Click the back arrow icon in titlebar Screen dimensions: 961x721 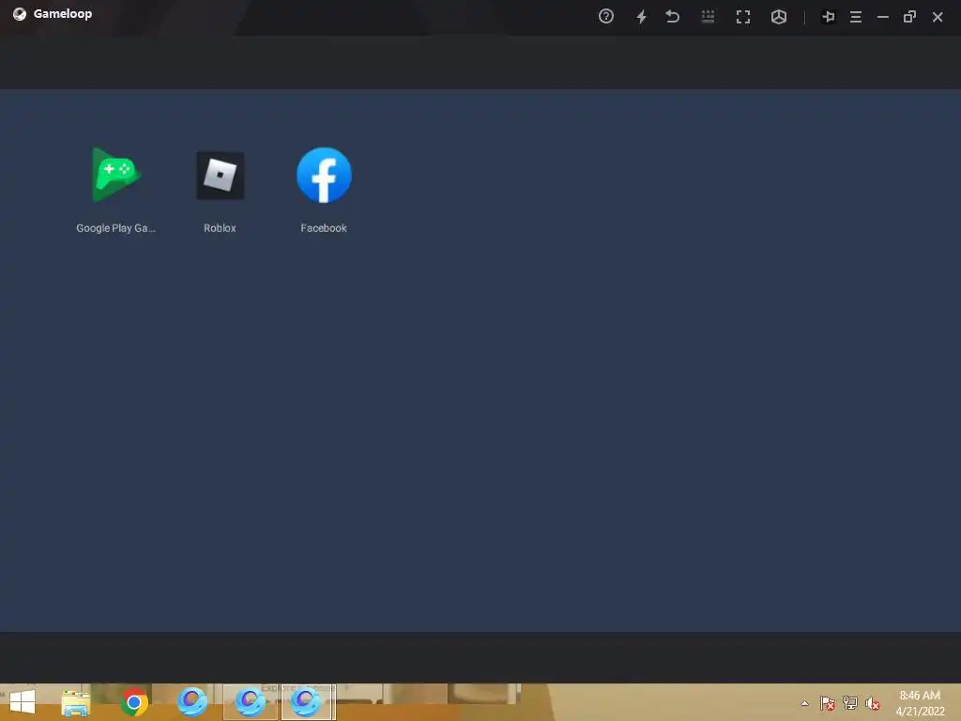click(672, 17)
